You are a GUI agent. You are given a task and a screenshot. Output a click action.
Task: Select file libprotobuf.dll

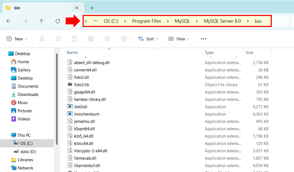pos(87,166)
